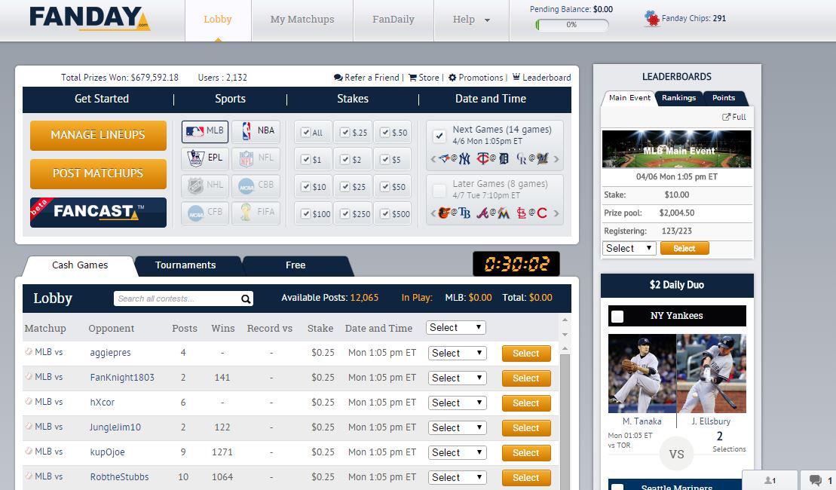The image size is (836, 490).
Task: Open the Help dropdown menu
Action: (x=471, y=20)
